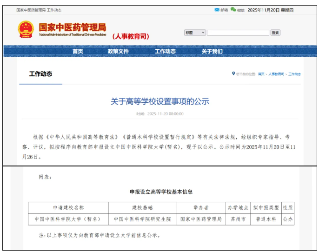Click the article title 关于高等学校设置事项的公示
The width and height of the screenshot is (319, 252).
click(x=159, y=101)
